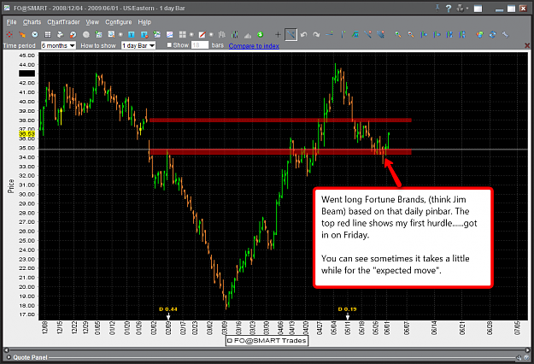Click remove trendline icon with red mark
Viewport: 534px width, 364px height.
tap(367, 34)
